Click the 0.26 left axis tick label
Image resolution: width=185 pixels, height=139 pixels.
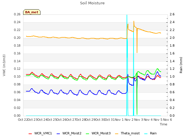tap(17, 14)
